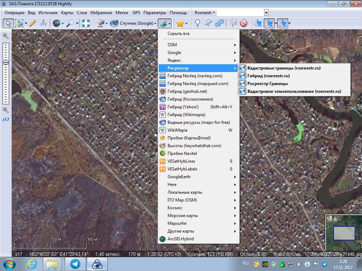
Task: Select Кадастровое землепользование (rosreestr.ru)
Action: 294,91
